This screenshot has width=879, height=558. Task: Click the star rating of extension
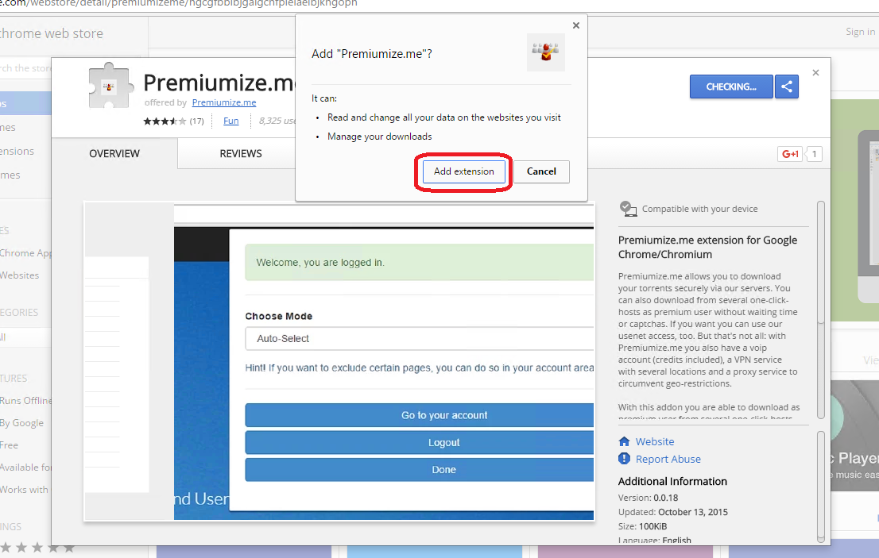[x=165, y=121]
